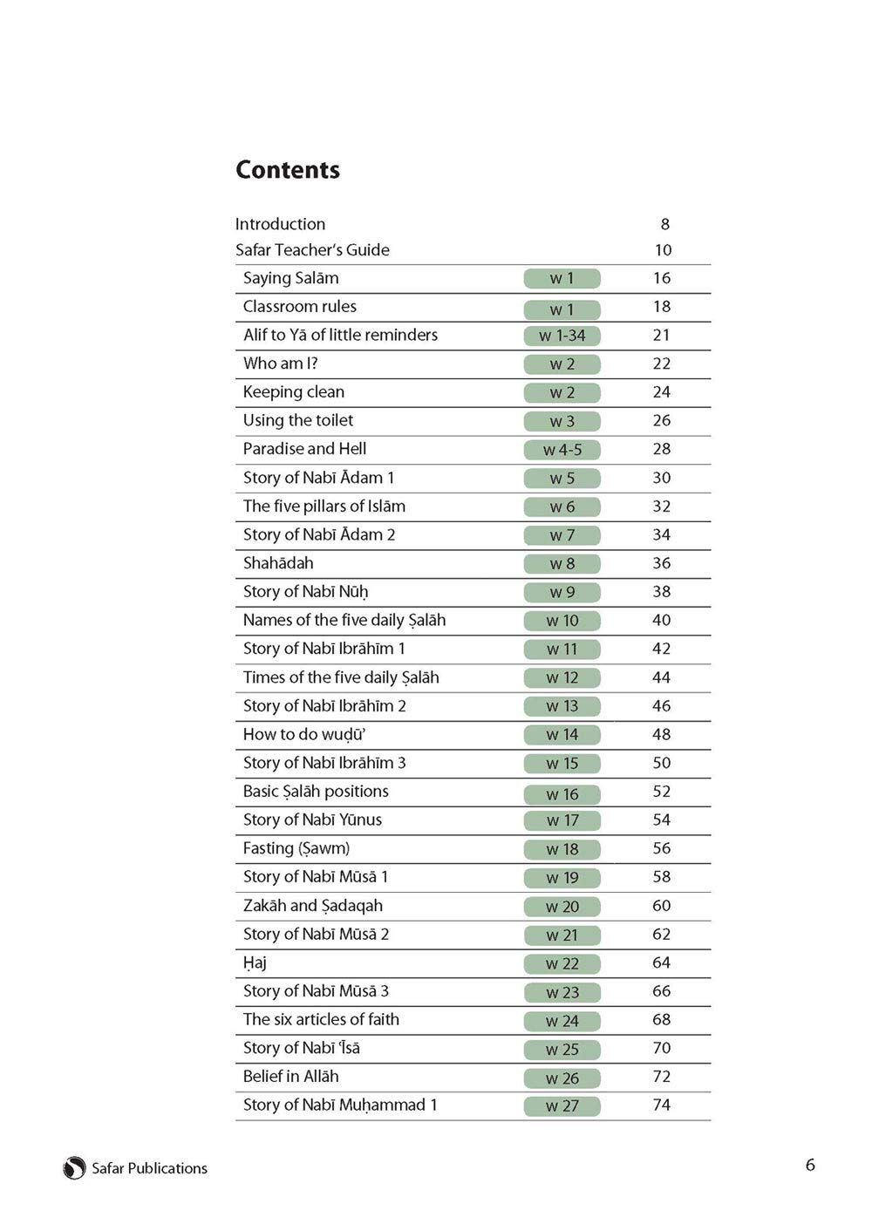Select the Saying Salām lesson title
The image size is (872, 1224).
[290, 278]
